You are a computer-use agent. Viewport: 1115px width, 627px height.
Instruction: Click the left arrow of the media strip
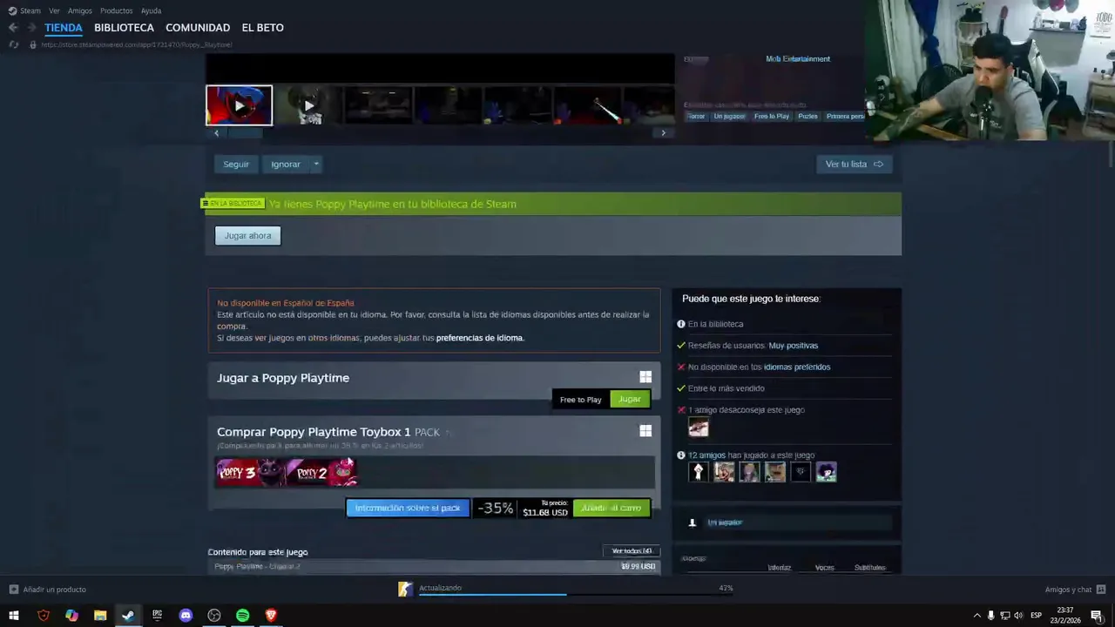pyautogui.click(x=217, y=132)
